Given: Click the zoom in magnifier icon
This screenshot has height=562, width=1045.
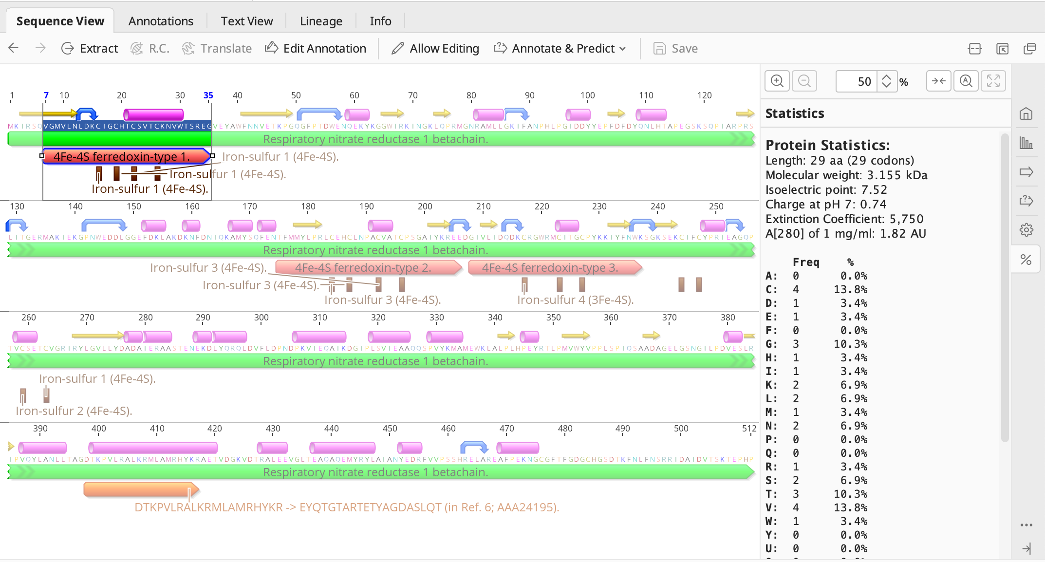Looking at the screenshot, I should coord(777,81).
